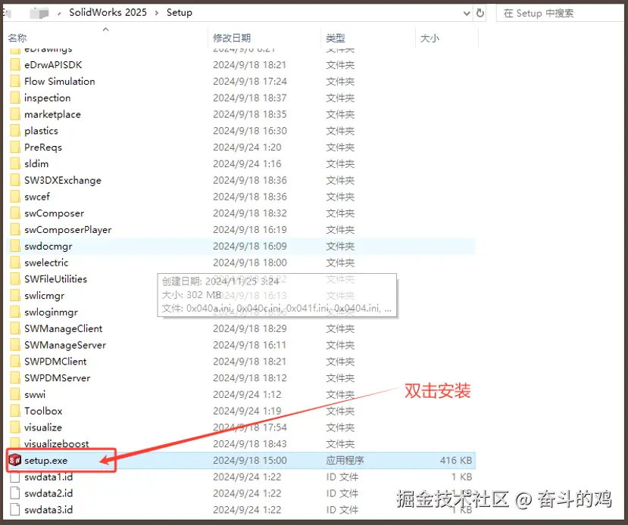Select the setup.exe SolidWorks installer icon
This screenshot has height=525, width=628.
tap(15, 460)
